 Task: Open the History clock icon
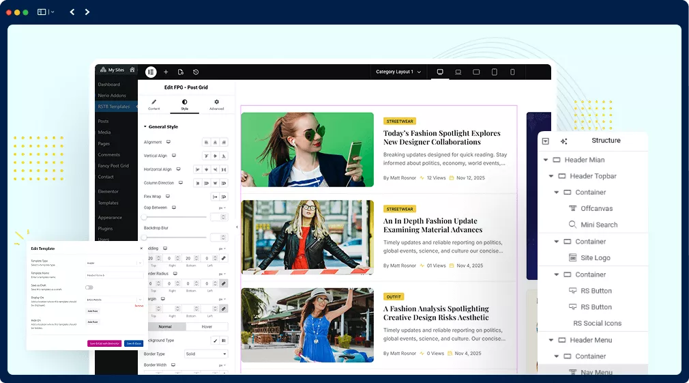coord(196,72)
